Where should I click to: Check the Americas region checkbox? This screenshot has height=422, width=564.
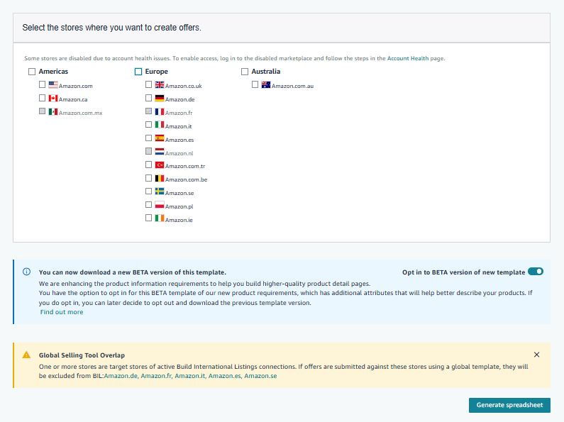[x=32, y=72]
